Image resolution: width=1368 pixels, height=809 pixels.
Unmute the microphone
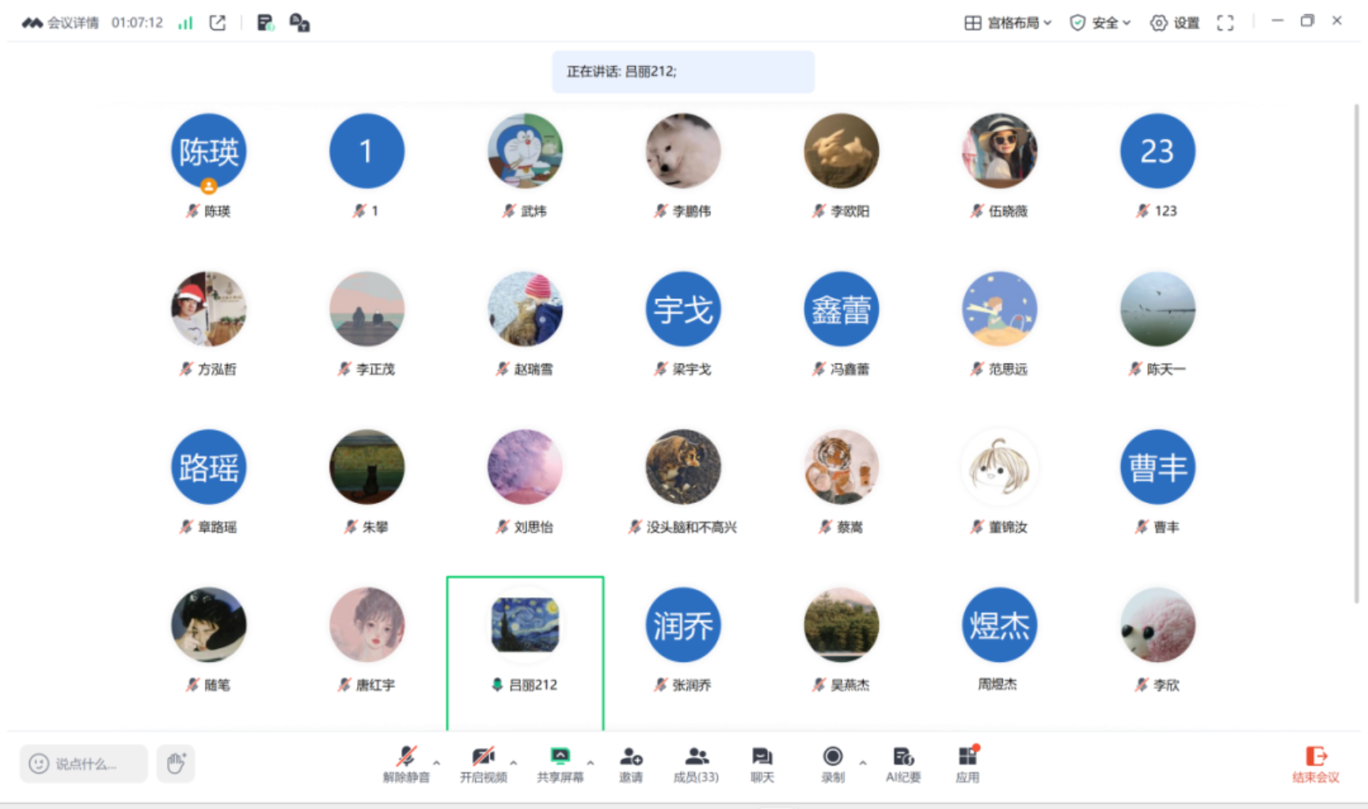click(406, 764)
